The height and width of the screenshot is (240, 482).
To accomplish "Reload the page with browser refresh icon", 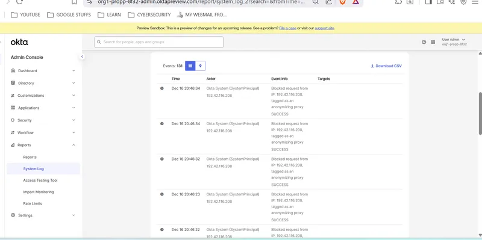I will 19,2.
